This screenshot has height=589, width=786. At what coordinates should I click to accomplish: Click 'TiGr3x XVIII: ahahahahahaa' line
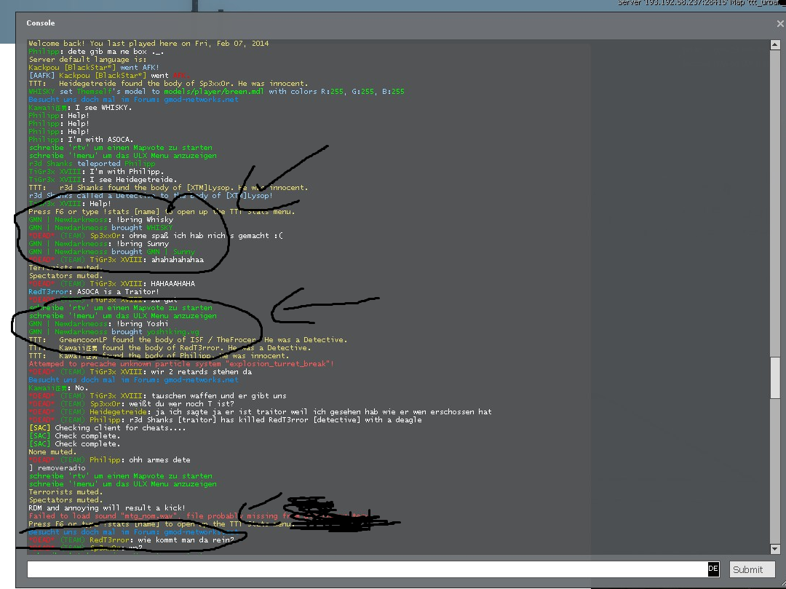(x=116, y=260)
